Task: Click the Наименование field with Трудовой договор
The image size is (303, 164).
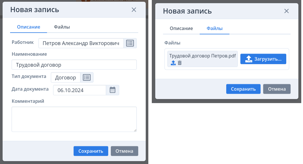Action: (74, 65)
